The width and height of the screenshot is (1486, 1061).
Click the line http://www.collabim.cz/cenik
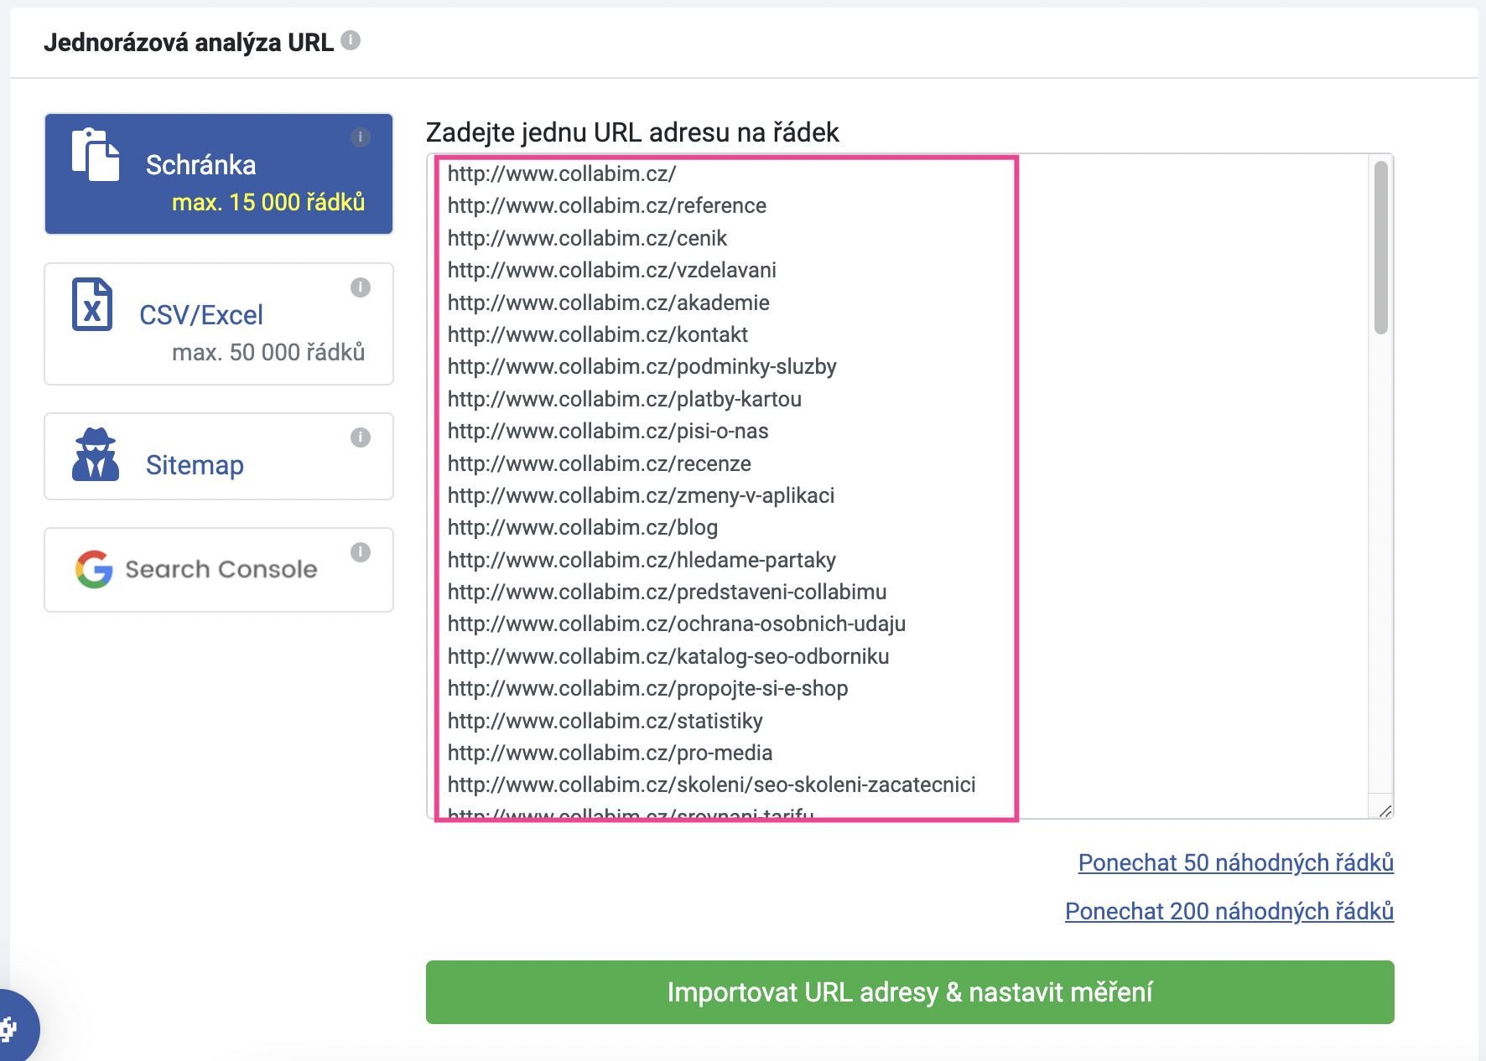click(x=587, y=238)
